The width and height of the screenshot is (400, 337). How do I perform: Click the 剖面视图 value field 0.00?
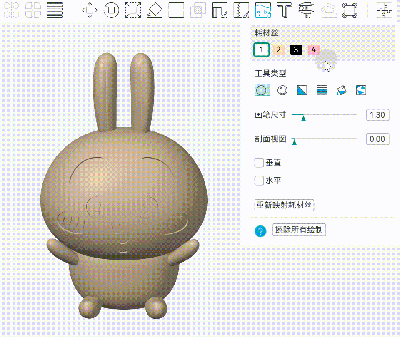pyautogui.click(x=377, y=139)
